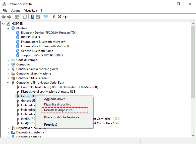
Task: Select Controller host Intel(R) USB 3.0 eXtensible
Action: pos(59,87)
